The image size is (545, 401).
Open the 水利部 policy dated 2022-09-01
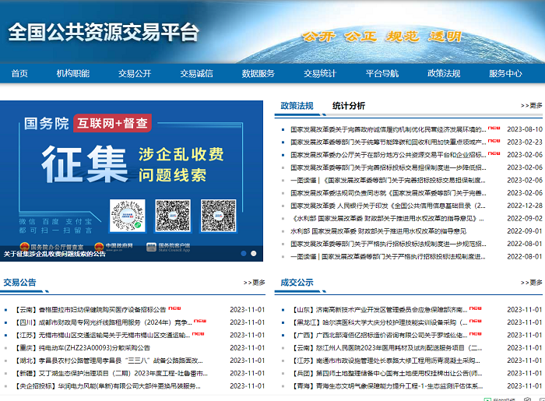click(x=378, y=231)
